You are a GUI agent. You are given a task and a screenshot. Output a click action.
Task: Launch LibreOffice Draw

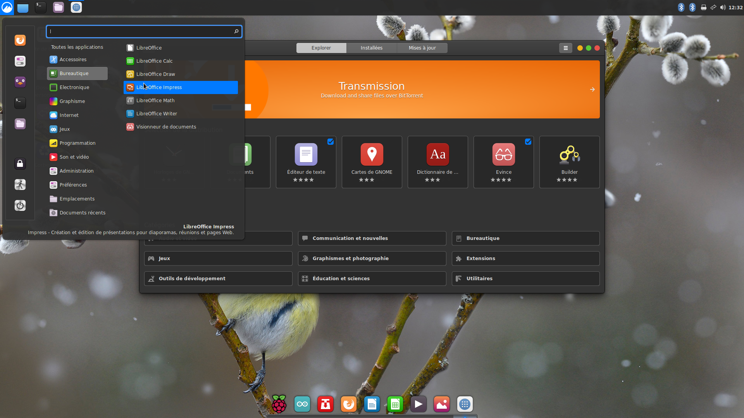pyautogui.click(x=181, y=74)
